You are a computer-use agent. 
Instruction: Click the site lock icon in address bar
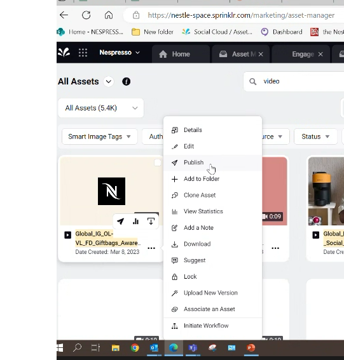point(136,15)
